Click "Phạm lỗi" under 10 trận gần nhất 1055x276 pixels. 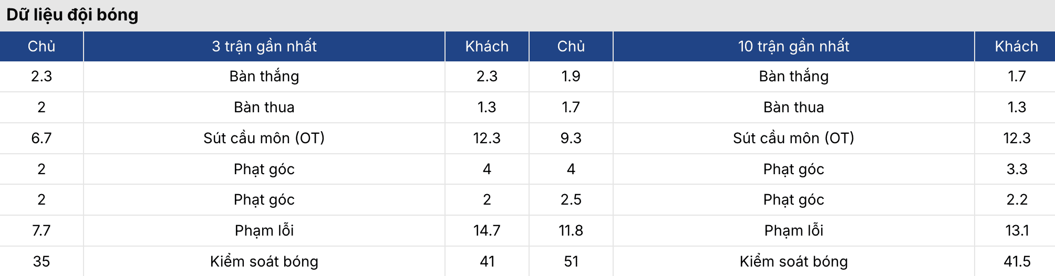pos(793,230)
